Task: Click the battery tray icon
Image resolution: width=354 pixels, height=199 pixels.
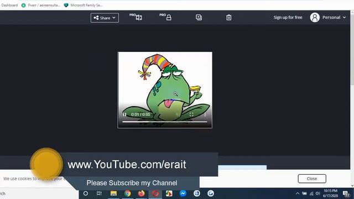Action: pyautogui.click(x=304, y=193)
